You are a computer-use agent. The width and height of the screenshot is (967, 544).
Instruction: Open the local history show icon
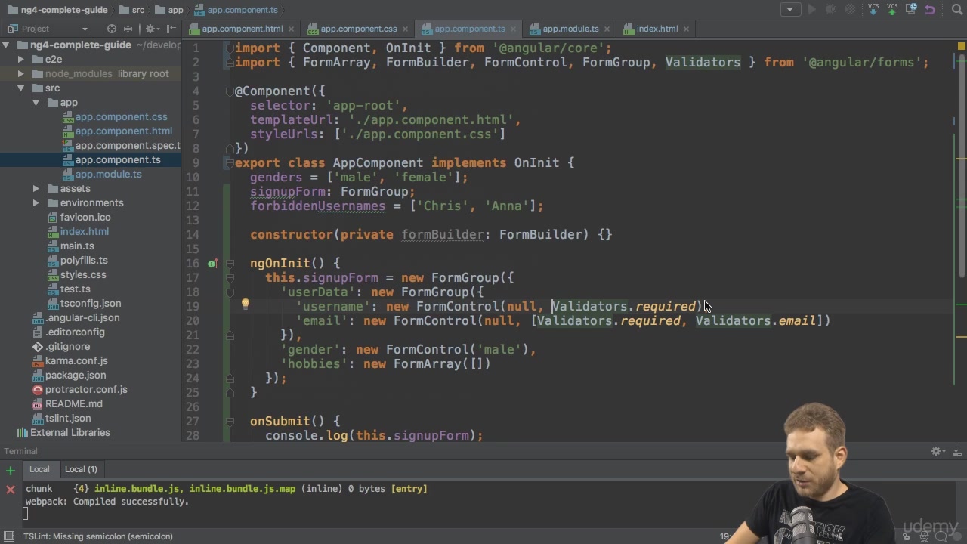(911, 9)
